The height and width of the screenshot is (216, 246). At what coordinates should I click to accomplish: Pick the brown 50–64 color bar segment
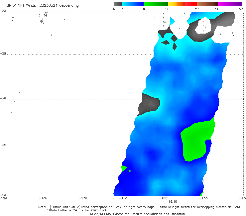207,4
